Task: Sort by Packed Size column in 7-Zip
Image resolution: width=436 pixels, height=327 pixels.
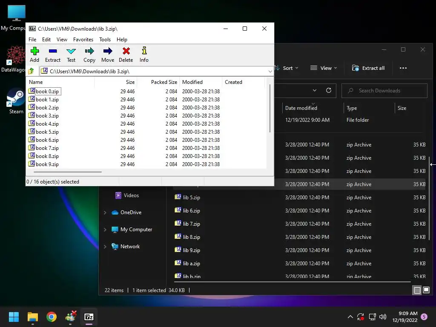Action: (164, 82)
